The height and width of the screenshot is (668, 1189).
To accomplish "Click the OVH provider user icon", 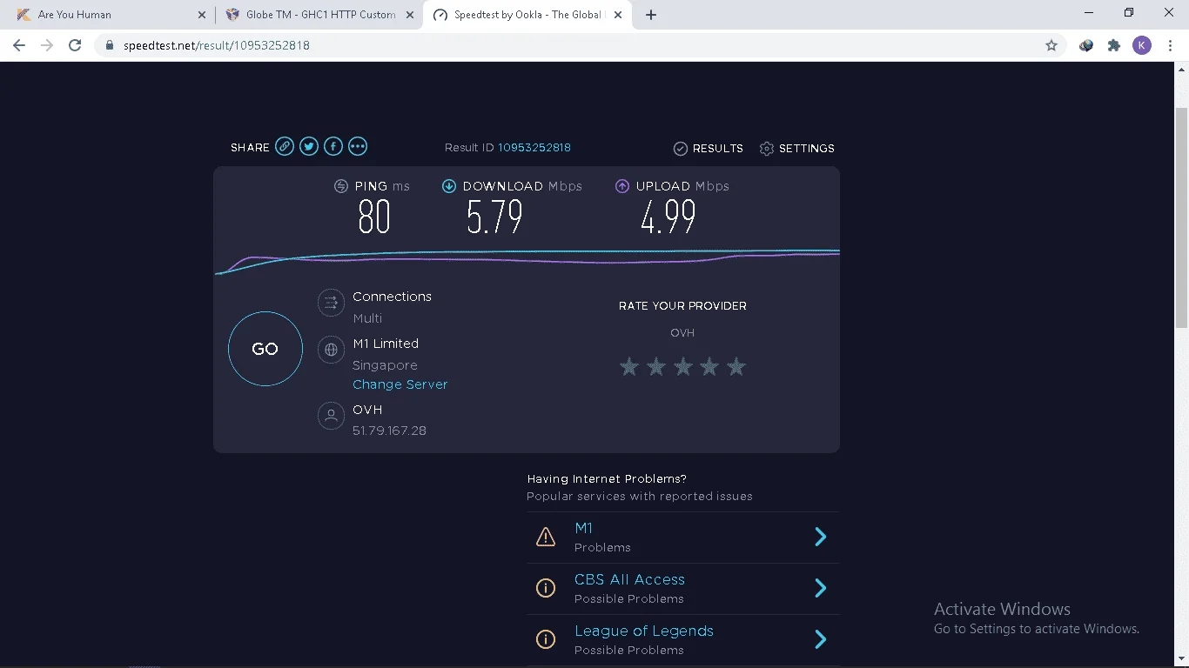I will (x=331, y=416).
